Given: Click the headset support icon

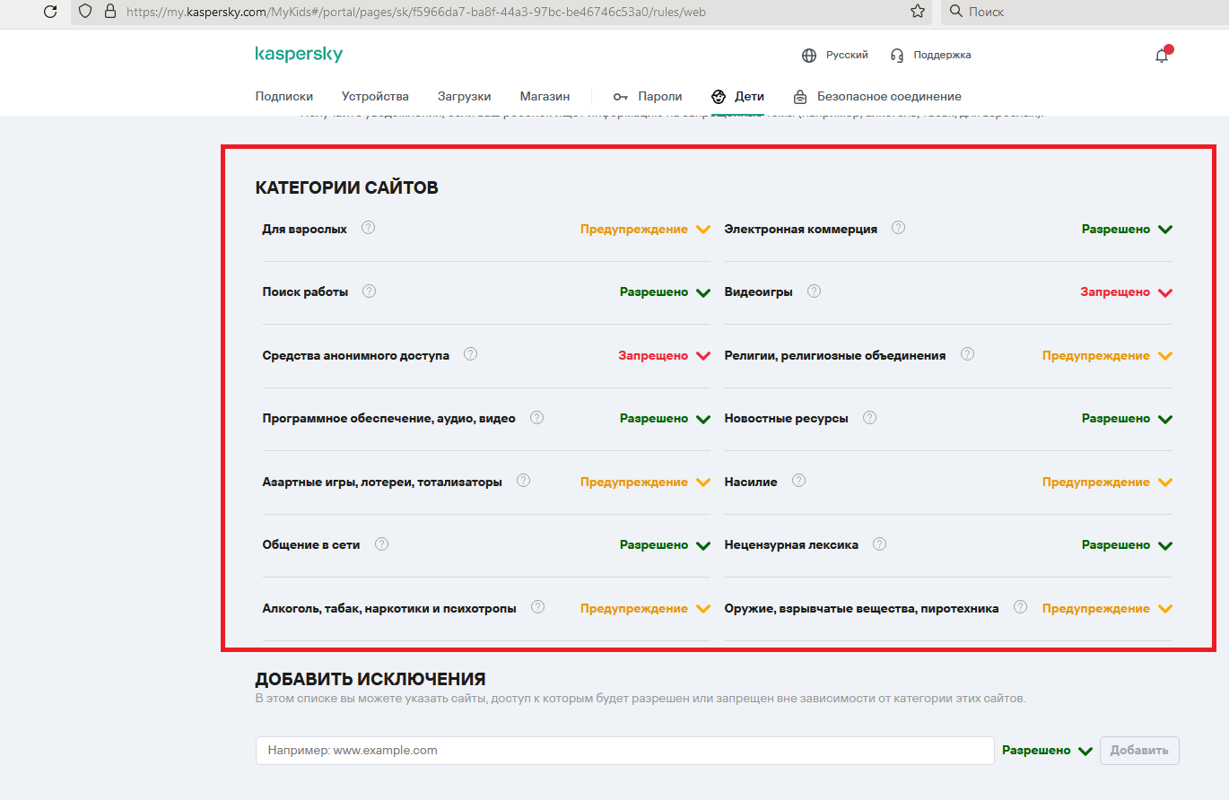Looking at the screenshot, I should coord(897,56).
